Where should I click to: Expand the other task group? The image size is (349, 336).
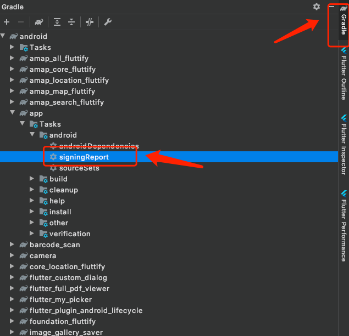click(32, 222)
